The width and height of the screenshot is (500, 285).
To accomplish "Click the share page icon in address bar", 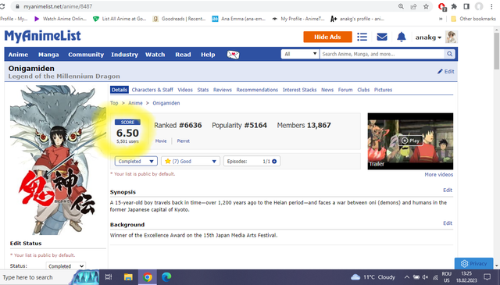I will pyautogui.click(x=413, y=6).
